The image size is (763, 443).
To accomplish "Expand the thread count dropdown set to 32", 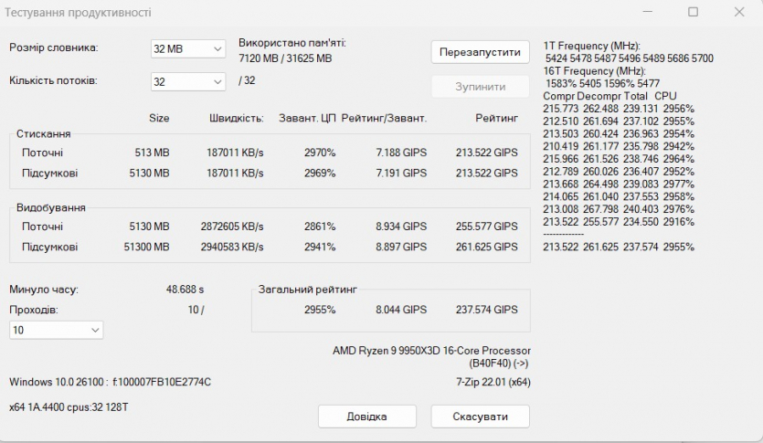I will tap(187, 81).
